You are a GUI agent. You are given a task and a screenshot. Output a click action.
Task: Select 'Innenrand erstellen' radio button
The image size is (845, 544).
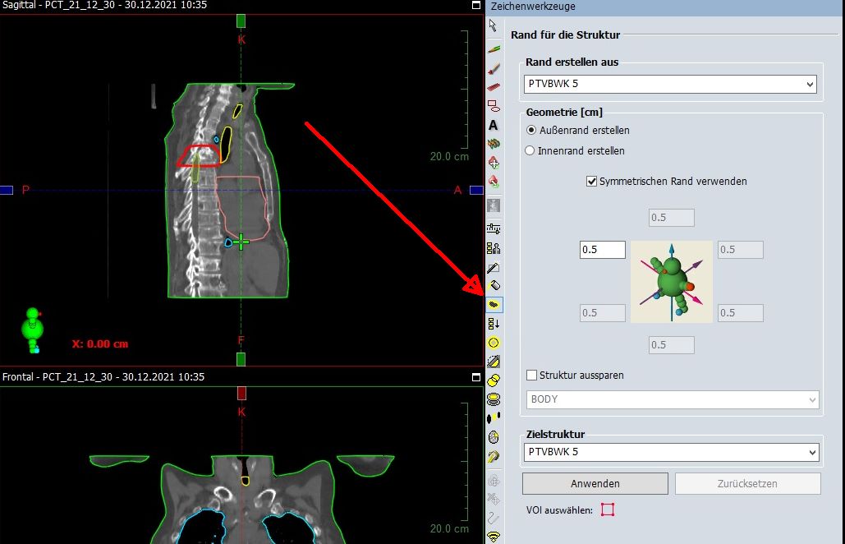pos(531,150)
